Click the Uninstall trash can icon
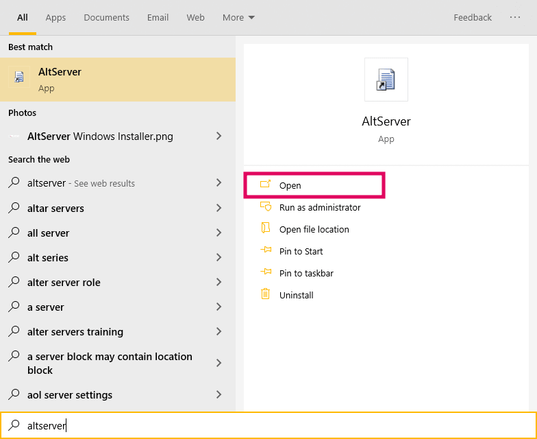The height and width of the screenshot is (439, 537). (x=266, y=294)
